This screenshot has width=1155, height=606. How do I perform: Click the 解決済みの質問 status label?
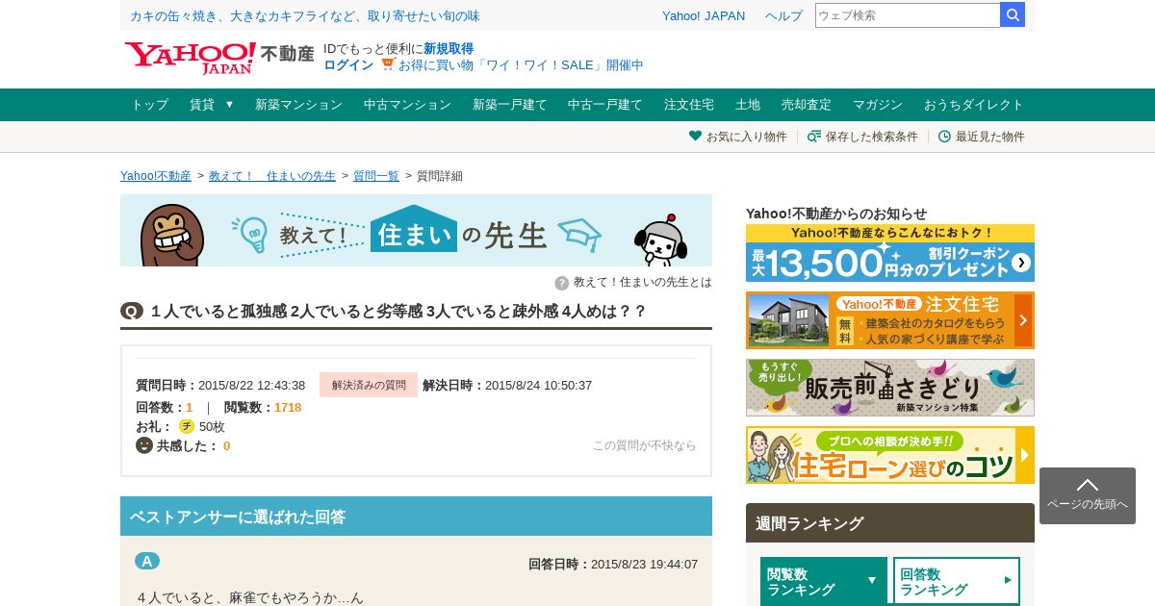(x=369, y=385)
